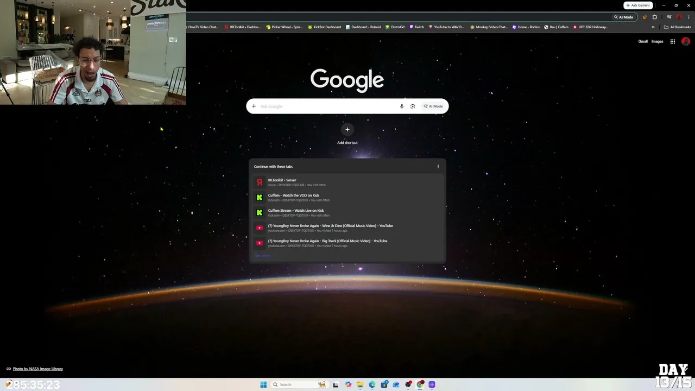Click the YouTube icon beside the 'Wine & Dine' entry
695x391 pixels.
[260, 228]
